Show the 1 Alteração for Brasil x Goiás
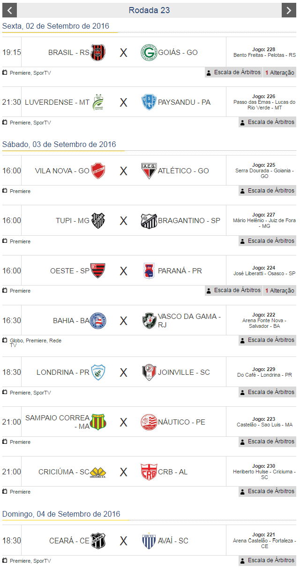Screen dimensions: 300x573 (280, 72)
